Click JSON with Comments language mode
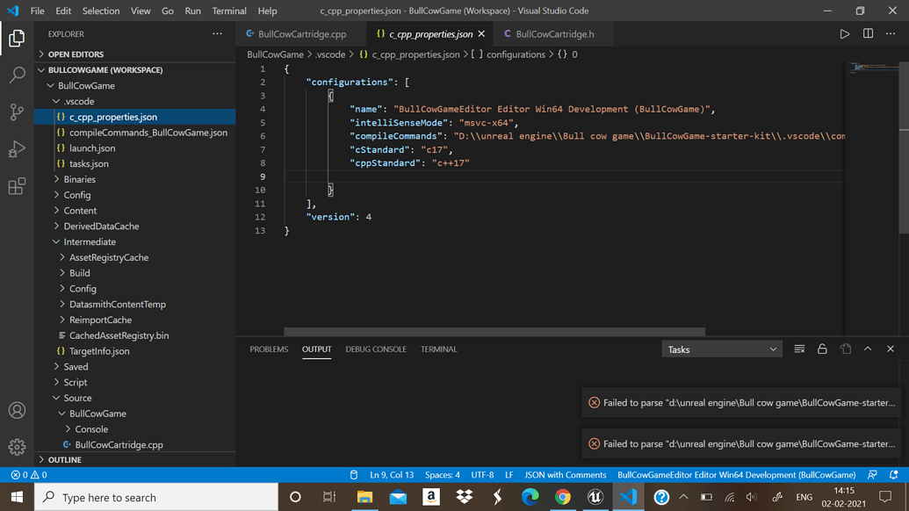909x511 pixels. pyautogui.click(x=565, y=474)
